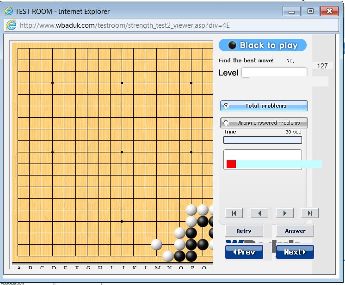The image size is (345, 285).
Task: Go to previous problem using Prev
Action: (x=244, y=252)
